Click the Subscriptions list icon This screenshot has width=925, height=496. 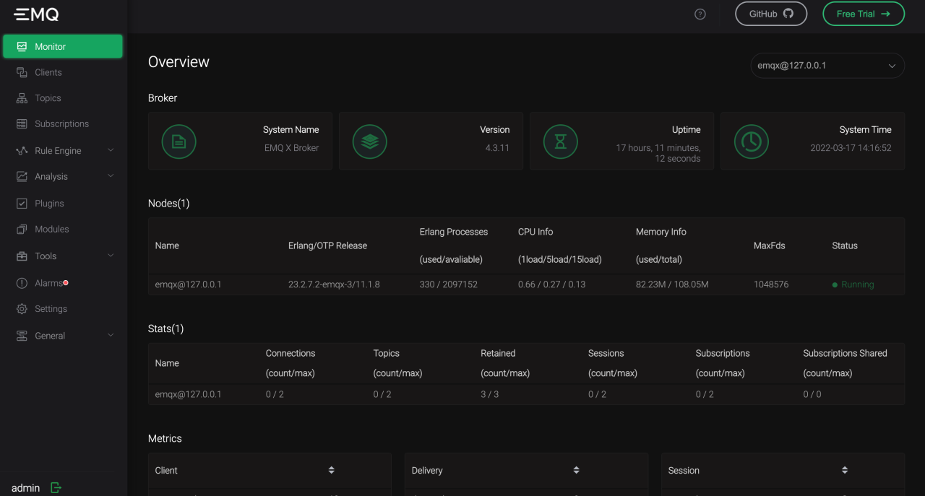click(x=22, y=124)
